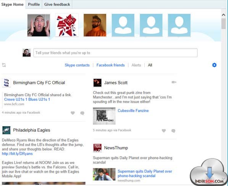
Task: Open James Scott's avatar picture
Action: (x=97, y=83)
